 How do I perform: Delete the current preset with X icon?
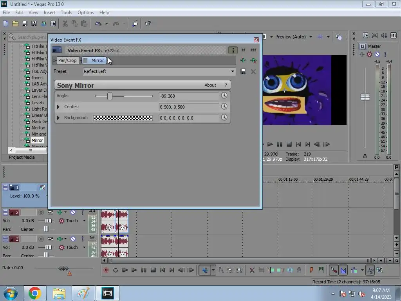(253, 71)
